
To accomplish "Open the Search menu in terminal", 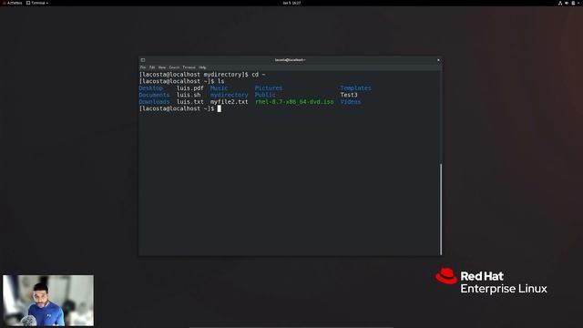I will tap(174, 67).
